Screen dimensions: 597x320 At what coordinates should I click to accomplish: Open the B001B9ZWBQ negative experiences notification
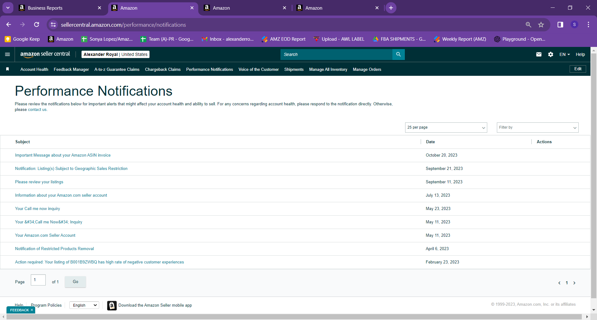click(x=99, y=262)
